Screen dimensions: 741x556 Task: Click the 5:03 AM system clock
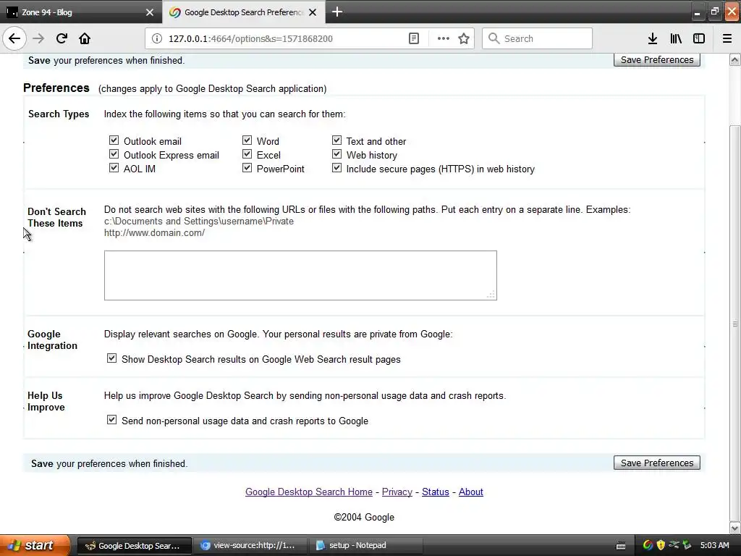(714, 545)
